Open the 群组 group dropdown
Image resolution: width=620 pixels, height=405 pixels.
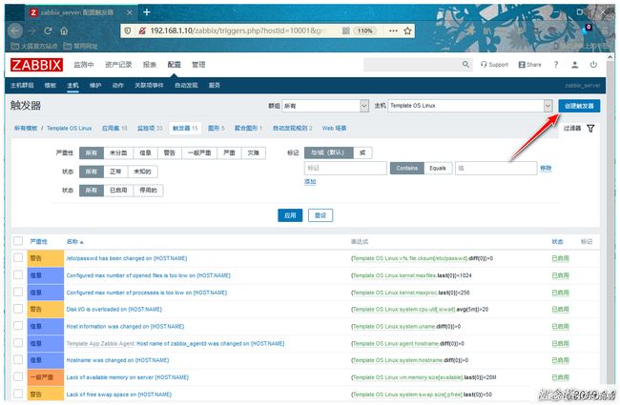pyautogui.click(x=326, y=106)
